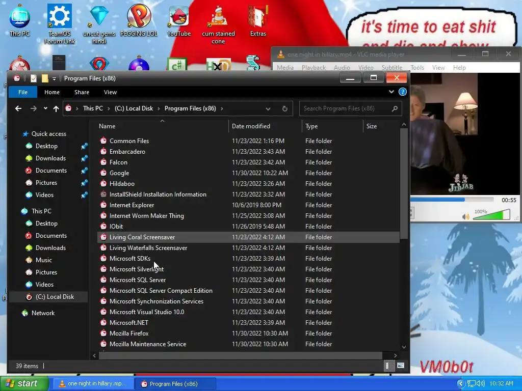Image resolution: width=522 pixels, height=391 pixels.
Task: Refresh the Program Files (x86) folder view
Action: [284, 109]
